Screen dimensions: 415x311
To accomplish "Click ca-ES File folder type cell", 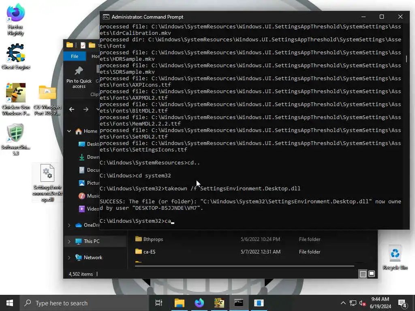I will coord(310,252).
